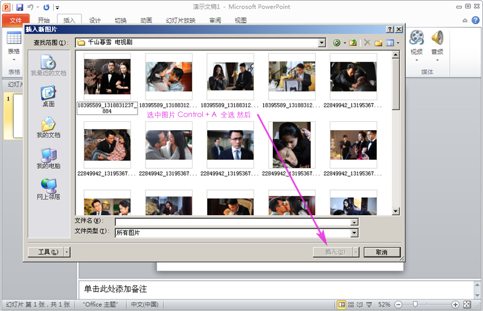
Task: Go up one folder level
Action: point(352,43)
